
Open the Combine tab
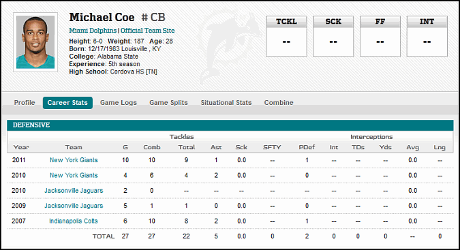(279, 103)
